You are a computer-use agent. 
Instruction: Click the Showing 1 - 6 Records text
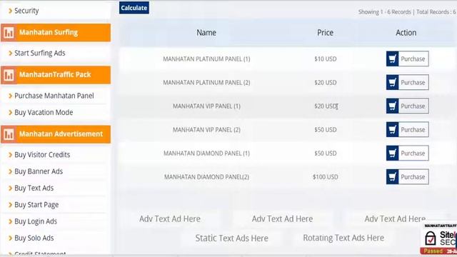tap(384, 12)
